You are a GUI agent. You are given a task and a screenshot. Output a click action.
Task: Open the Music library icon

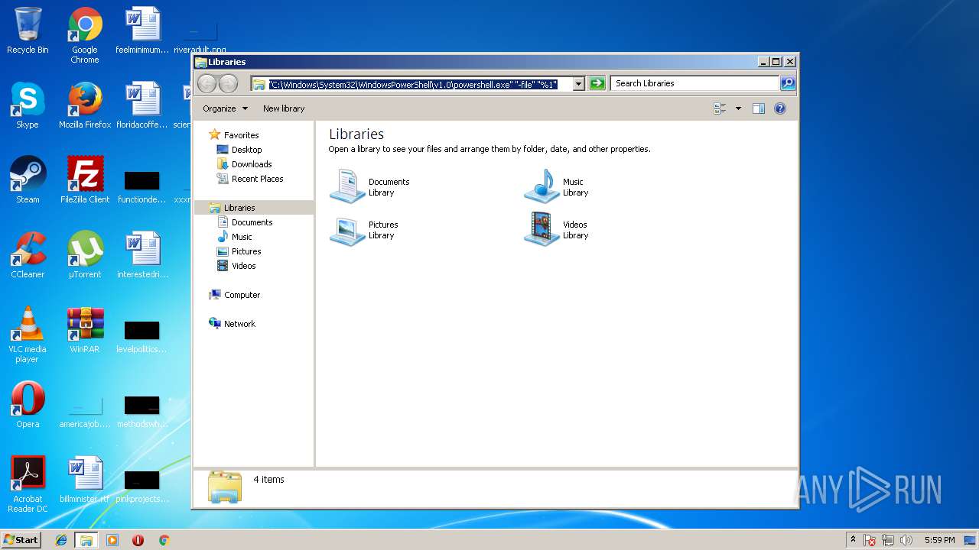(x=542, y=186)
